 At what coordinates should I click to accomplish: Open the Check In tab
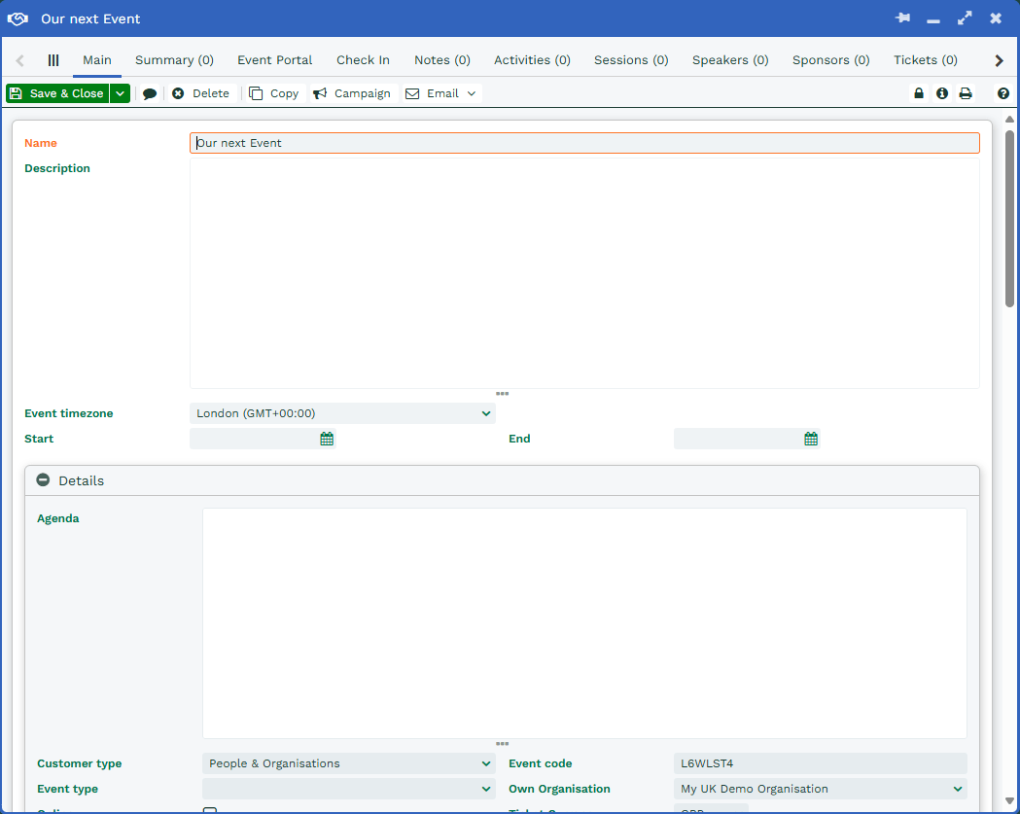click(363, 60)
